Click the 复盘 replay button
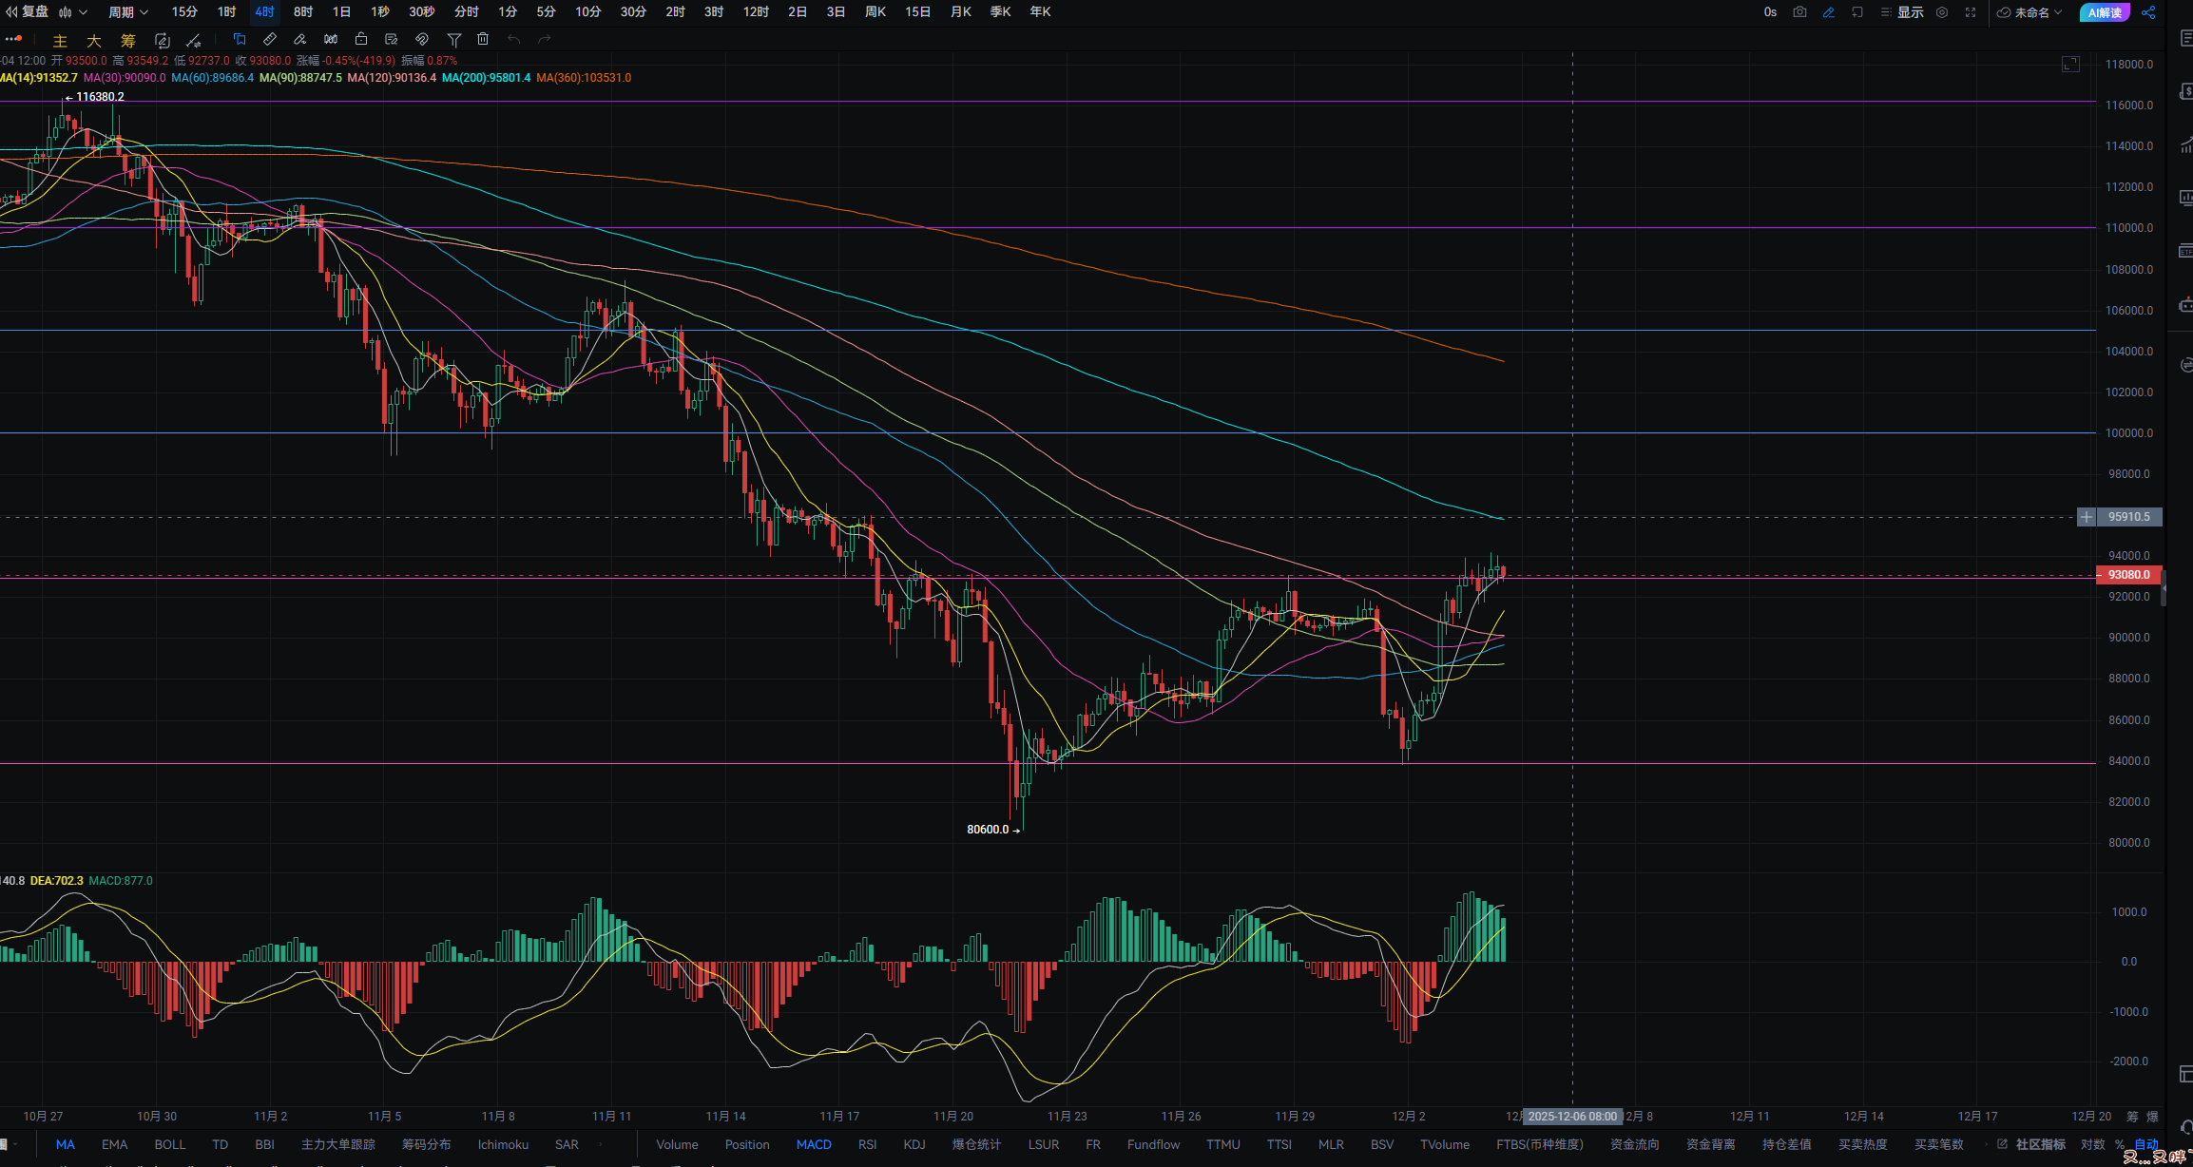Viewport: 2193px width, 1167px height. (x=27, y=12)
